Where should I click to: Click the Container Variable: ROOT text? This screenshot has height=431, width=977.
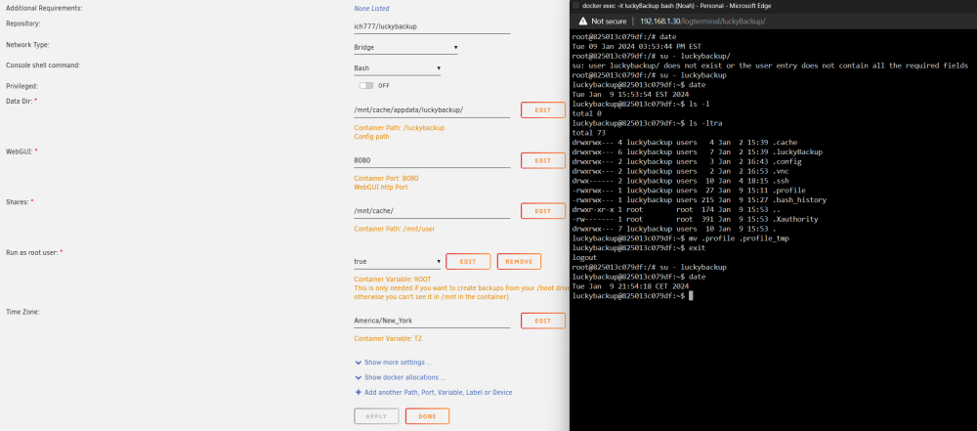click(393, 280)
